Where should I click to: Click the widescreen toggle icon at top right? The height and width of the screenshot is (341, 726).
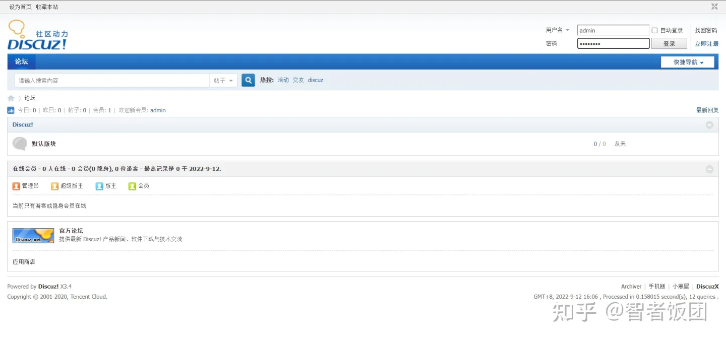pos(714,7)
